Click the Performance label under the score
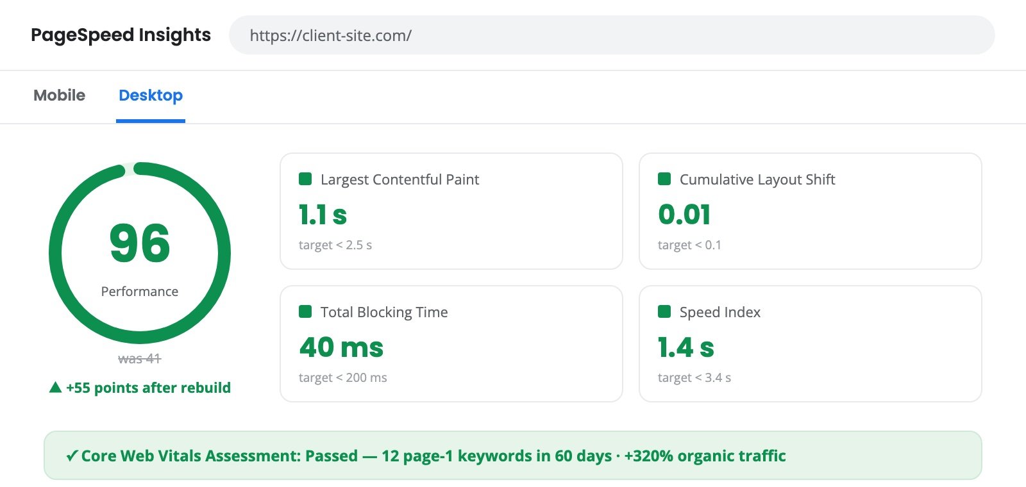The image size is (1026, 487). tap(140, 292)
